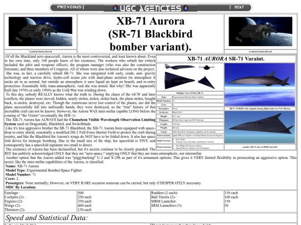301x225 pixels.
Task: Open the 'Another XB-71' dark aircraft image
Action: click(260, 127)
